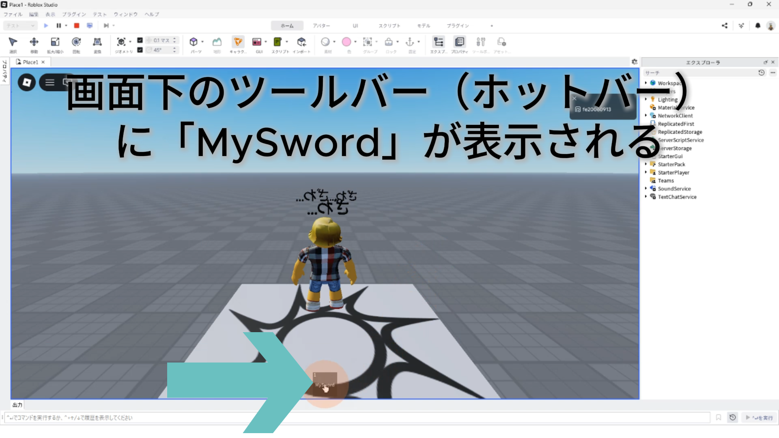The width and height of the screenshot is (779, 438).
Task: Click the MySword hotbar slot
Action: pos(325,384)
